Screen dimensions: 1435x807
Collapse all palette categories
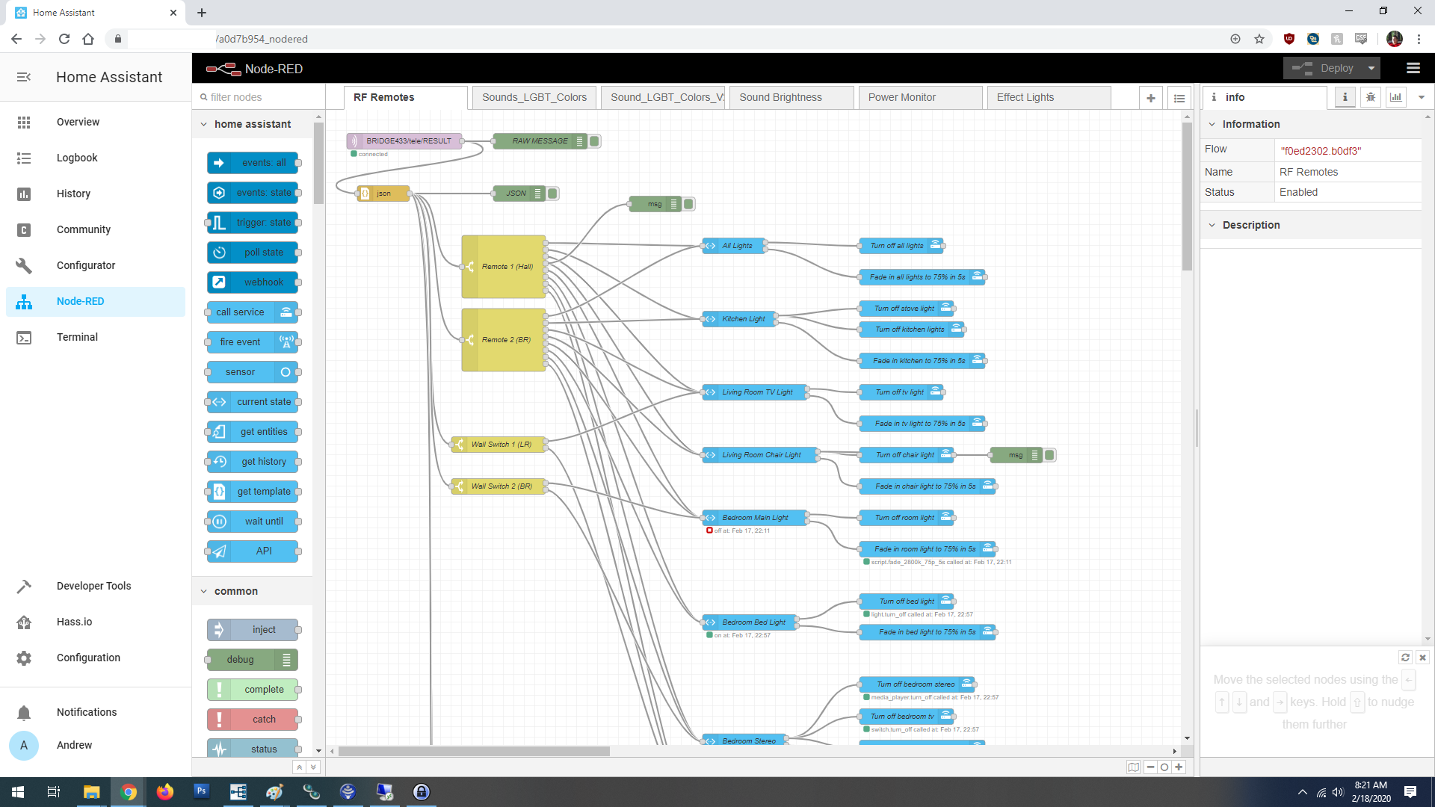pyautogui.click(x=300, y=767)
